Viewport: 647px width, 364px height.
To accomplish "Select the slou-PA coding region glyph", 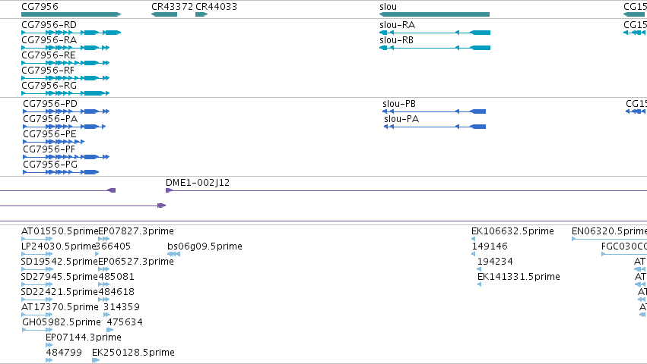I will (434, 127).
